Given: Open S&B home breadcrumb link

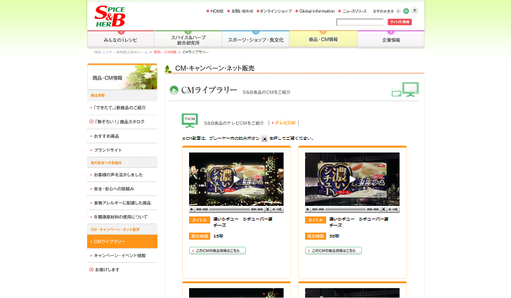Looking at the screenshot, I should 121,52.
